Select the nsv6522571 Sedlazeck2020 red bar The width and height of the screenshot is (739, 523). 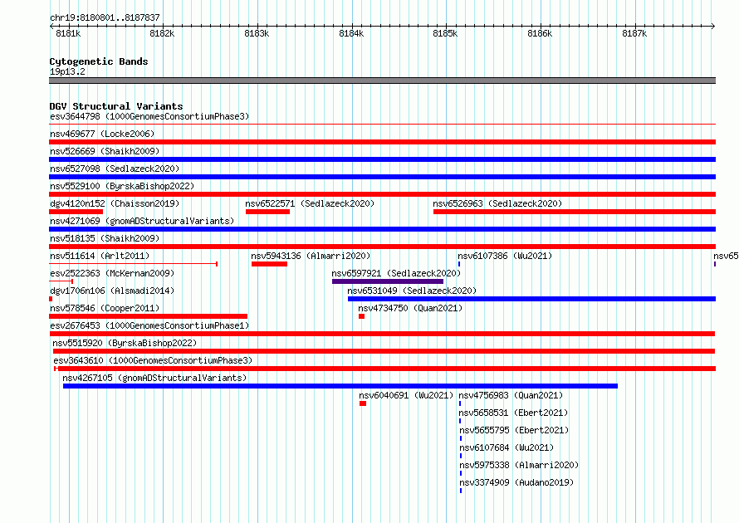click(x=267, y=212)
